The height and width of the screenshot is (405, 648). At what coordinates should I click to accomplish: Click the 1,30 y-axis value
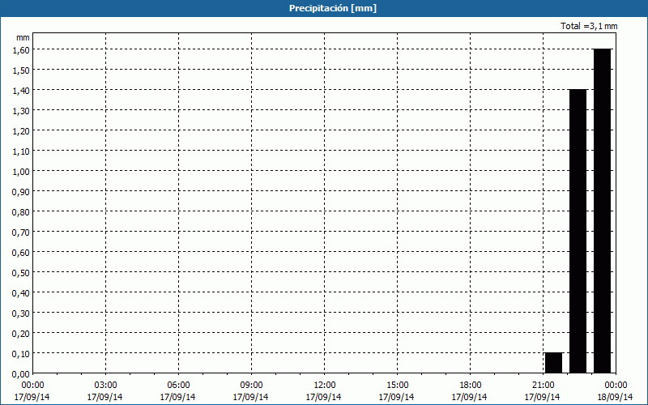[21, 111]
